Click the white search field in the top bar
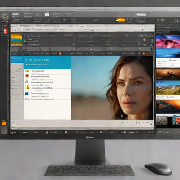This screenshot has width=180, height=180. [x=141, y=14]
